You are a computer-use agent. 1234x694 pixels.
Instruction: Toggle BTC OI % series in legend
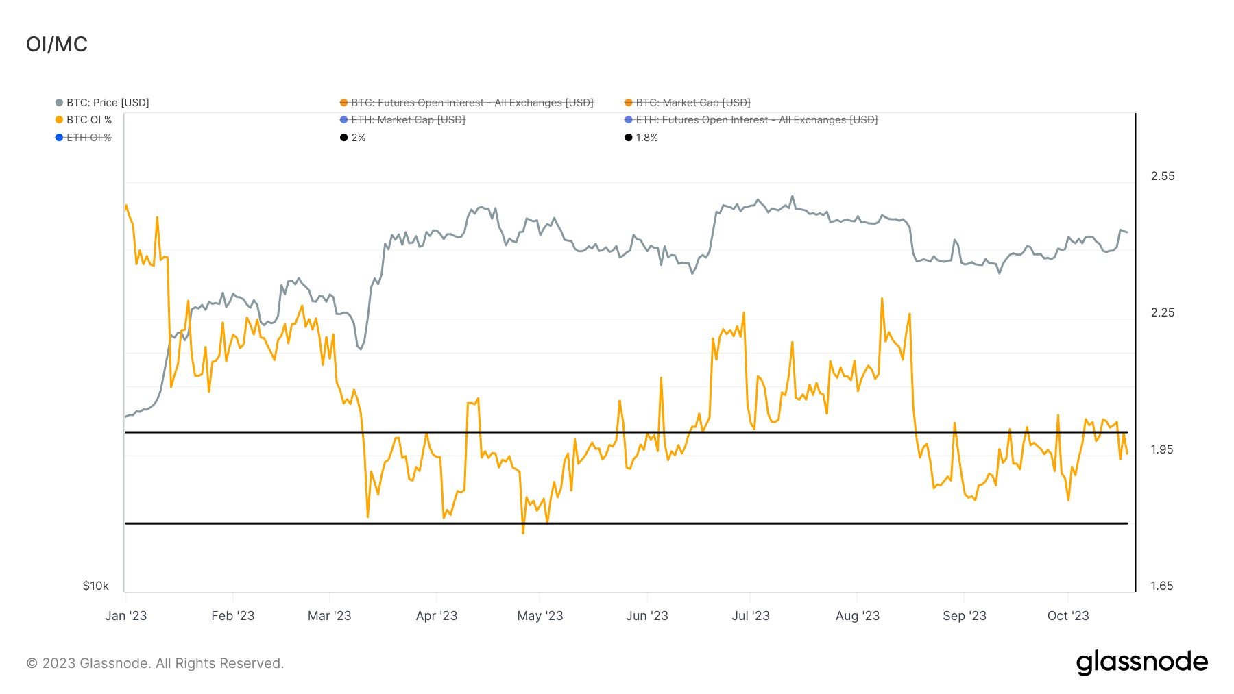tap(84, 120)
